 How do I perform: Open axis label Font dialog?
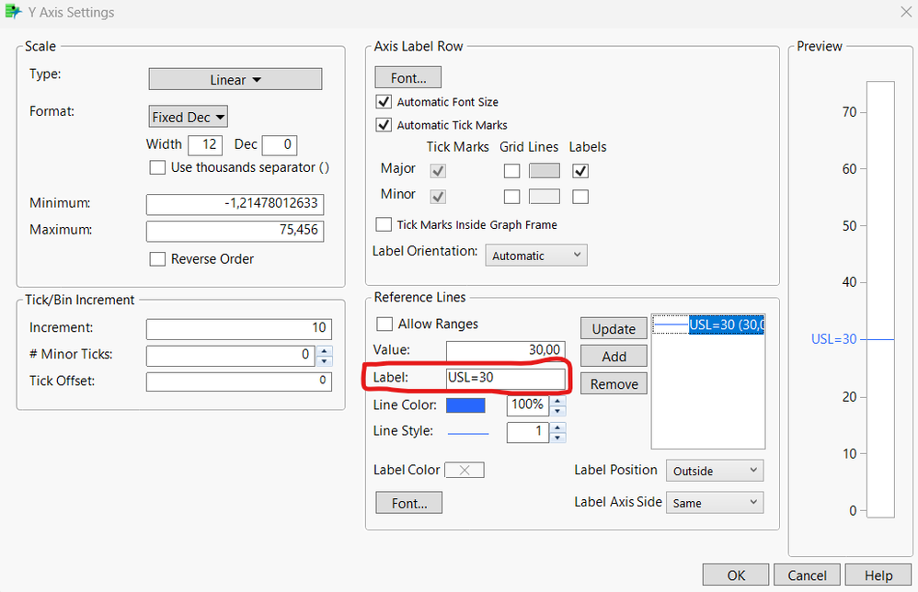(x=408, y=78)
